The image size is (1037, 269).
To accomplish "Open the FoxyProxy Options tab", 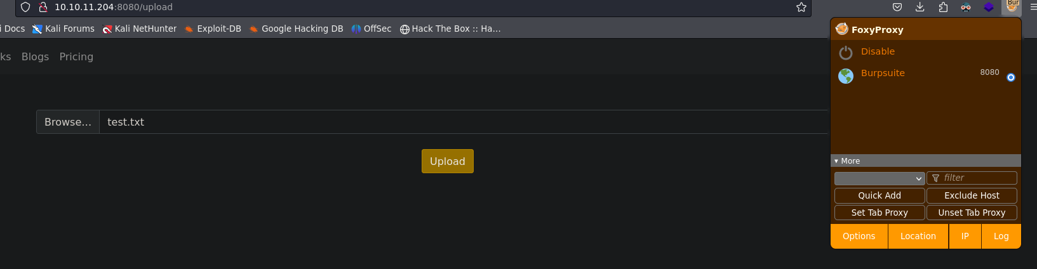I will 859,236.
